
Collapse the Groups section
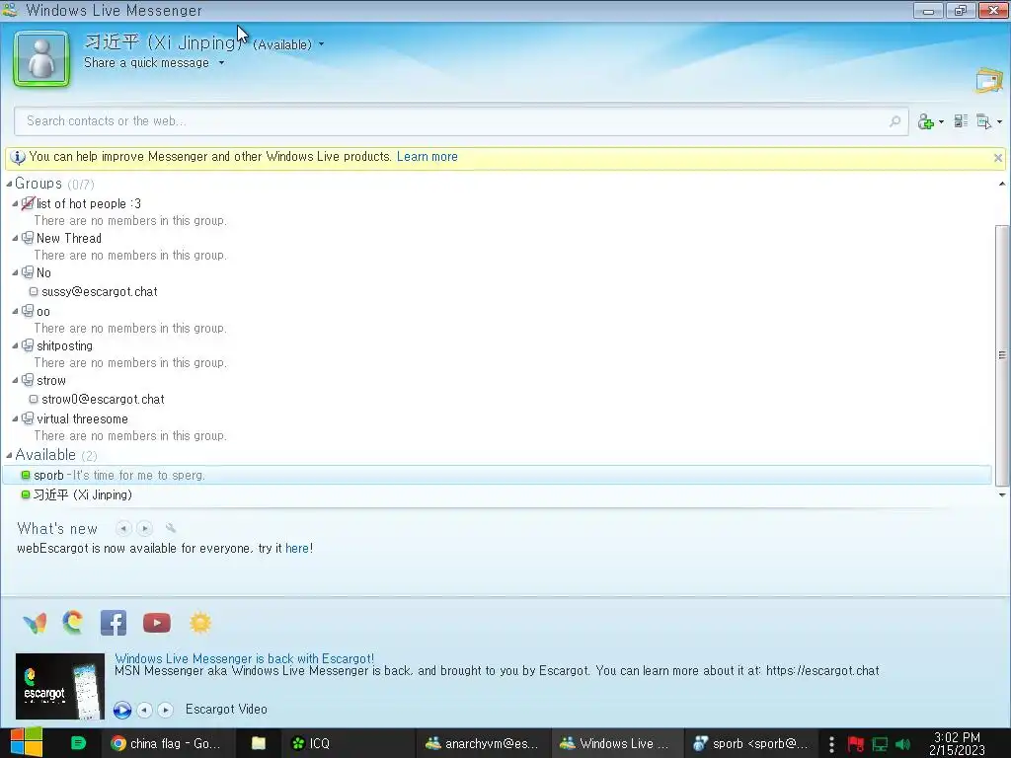tap(9, 185)
